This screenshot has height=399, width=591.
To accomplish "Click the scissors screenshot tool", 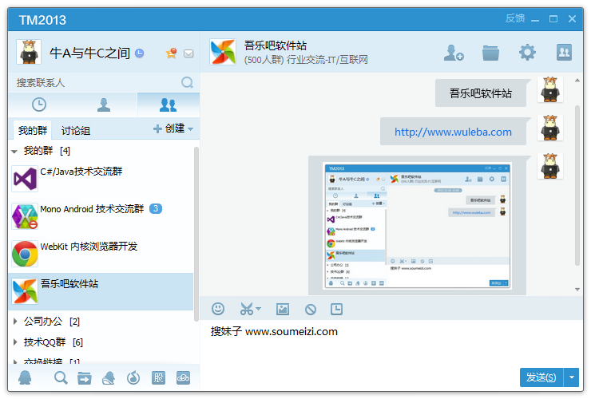I will tap(247, 309).
